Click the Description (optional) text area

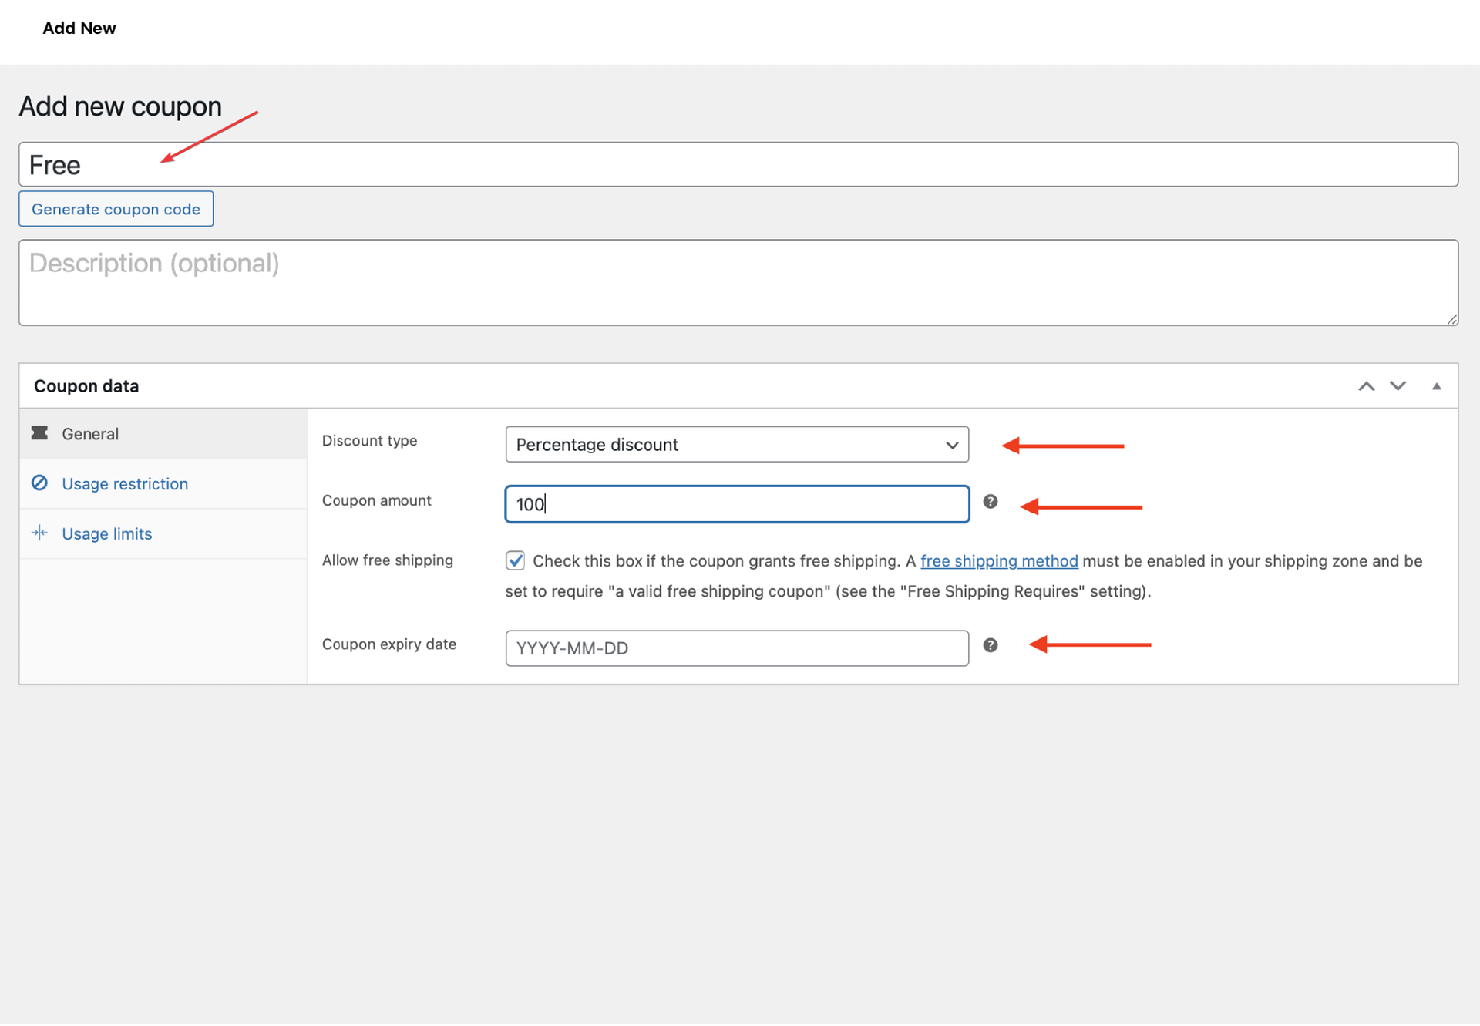click(x=738, y=283)
